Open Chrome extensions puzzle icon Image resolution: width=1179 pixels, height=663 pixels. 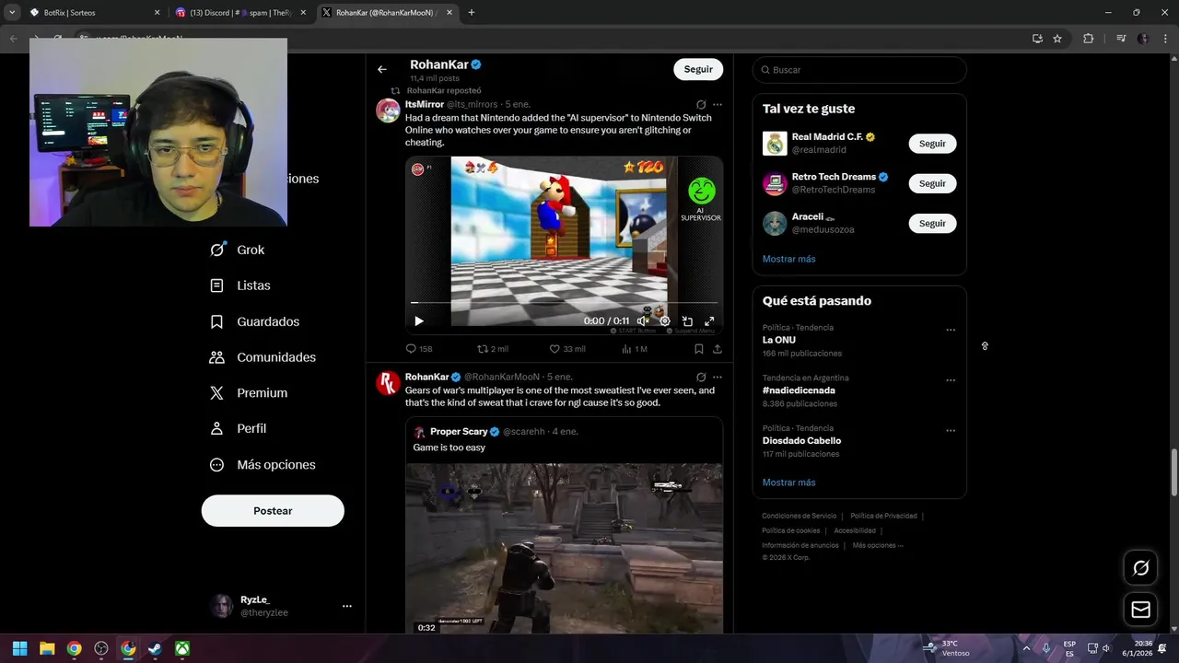1088,39
